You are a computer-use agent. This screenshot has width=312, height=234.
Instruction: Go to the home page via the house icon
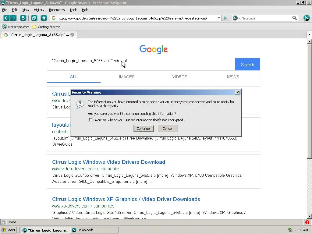44,18
